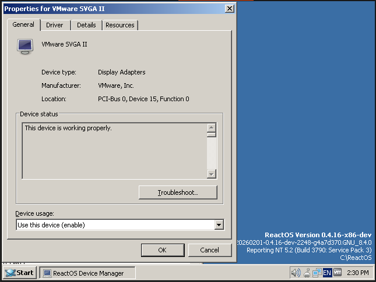Image resolution: width=376 pixels, height=282 pixels.
Task: Click the EN language indicator
Action: pos(327,273)
